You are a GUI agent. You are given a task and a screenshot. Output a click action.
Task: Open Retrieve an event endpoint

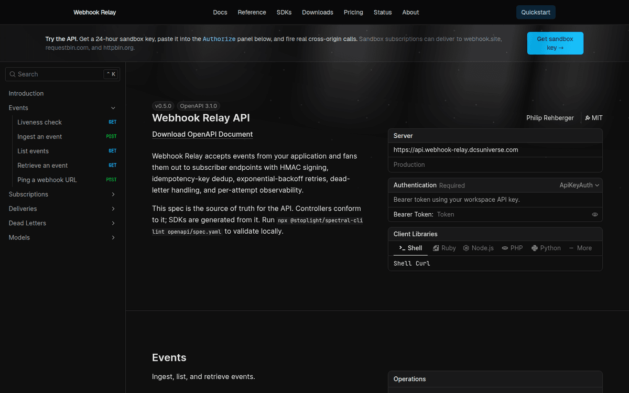[67, 166]
